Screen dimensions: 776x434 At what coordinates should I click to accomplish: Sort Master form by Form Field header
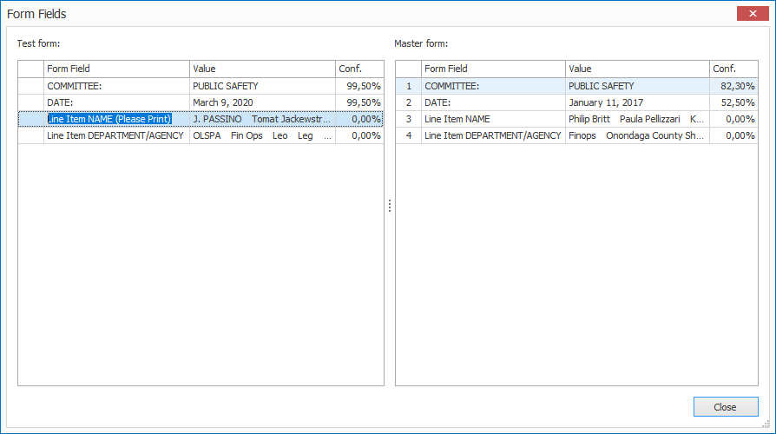(493, 69)
